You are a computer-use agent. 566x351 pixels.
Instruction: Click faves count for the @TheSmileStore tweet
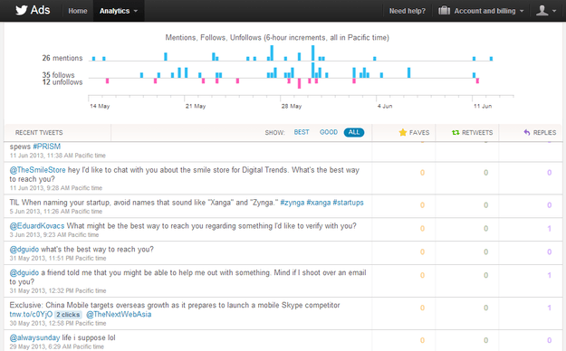coord(422,173)
